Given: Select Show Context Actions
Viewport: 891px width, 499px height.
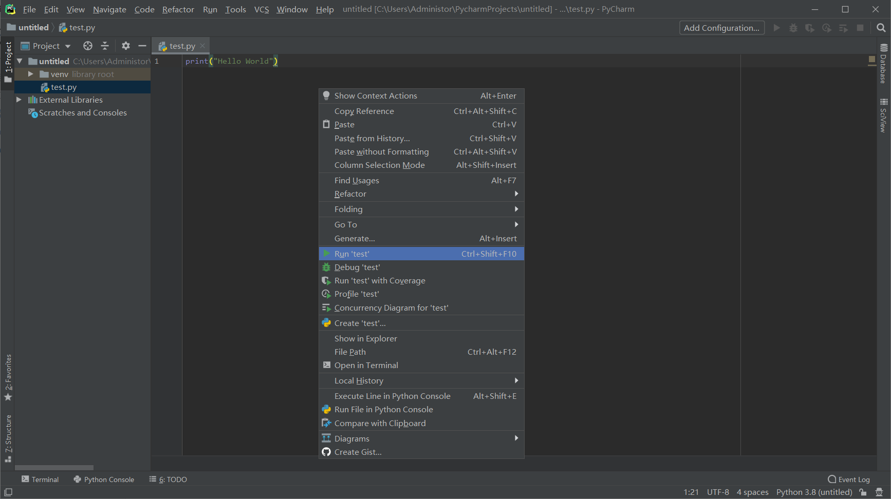Looking at the screenshot, I should click(421, 95).
